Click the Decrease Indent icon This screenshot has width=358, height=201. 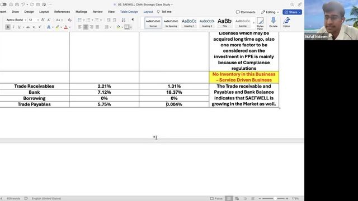point(109,20)
